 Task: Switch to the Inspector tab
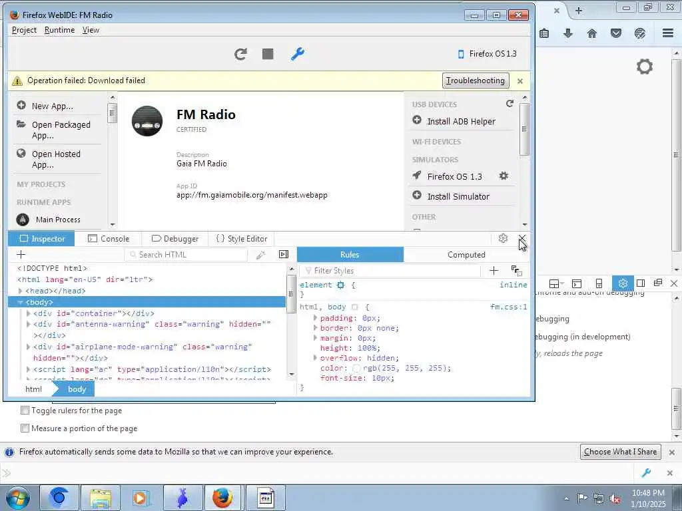(42, 239)
